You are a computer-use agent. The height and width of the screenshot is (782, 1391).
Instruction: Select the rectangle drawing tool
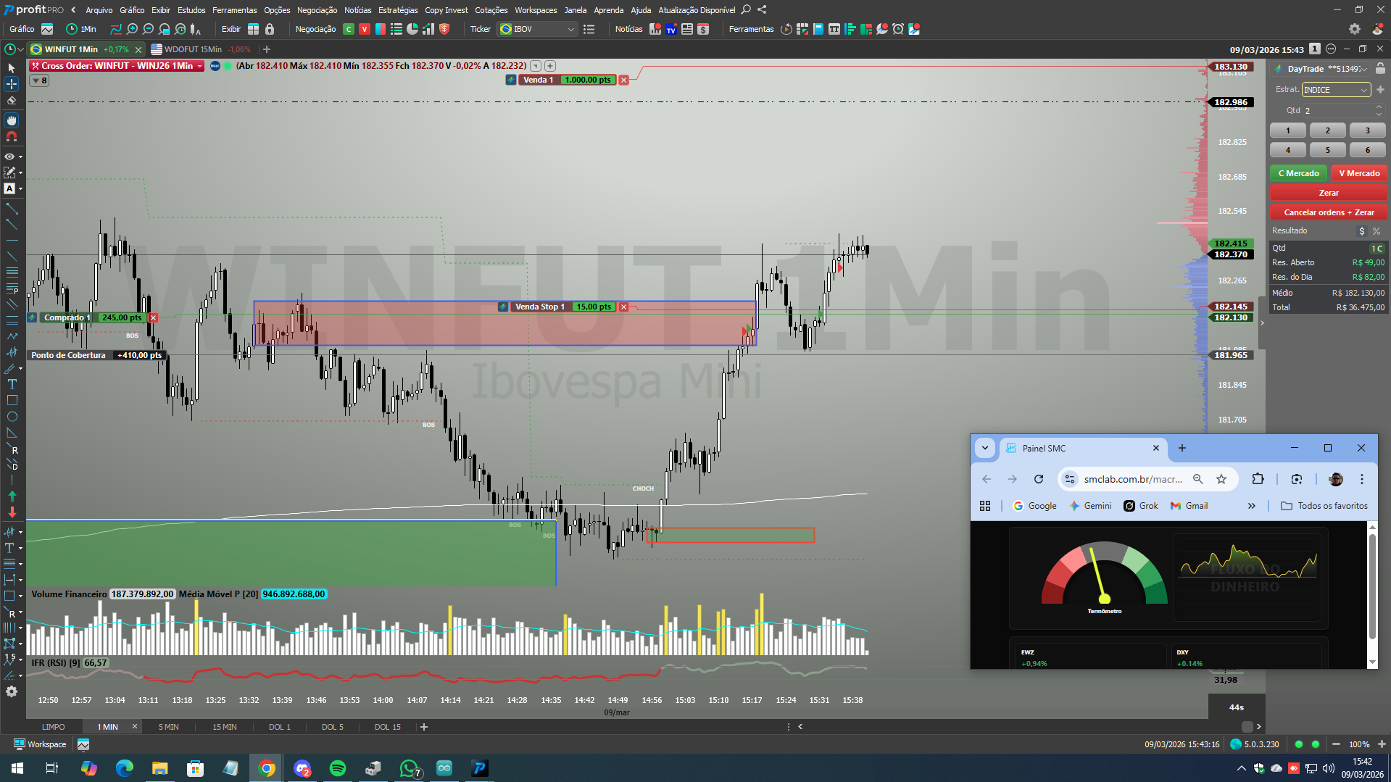pos(12,400)
